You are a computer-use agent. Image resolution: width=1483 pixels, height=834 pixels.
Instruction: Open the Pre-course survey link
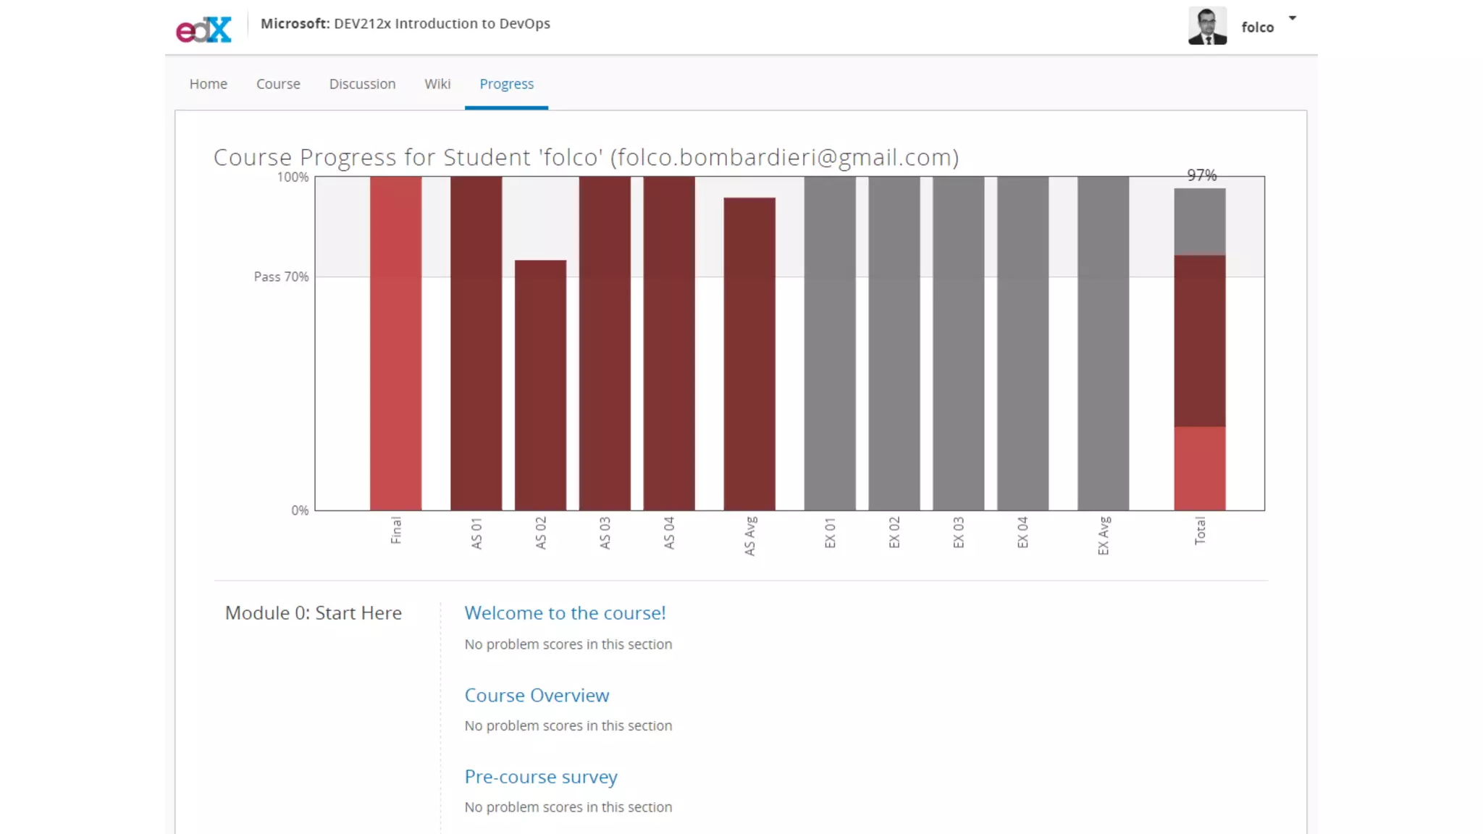[541, 777]
